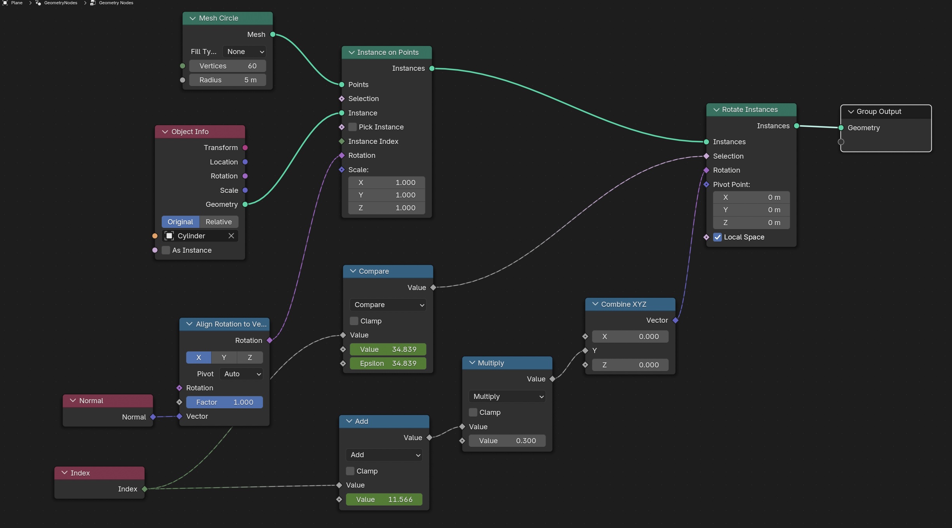Click Points input socket on Instance on Points
The width and height of the screenshot is (952, 528).
342,85
